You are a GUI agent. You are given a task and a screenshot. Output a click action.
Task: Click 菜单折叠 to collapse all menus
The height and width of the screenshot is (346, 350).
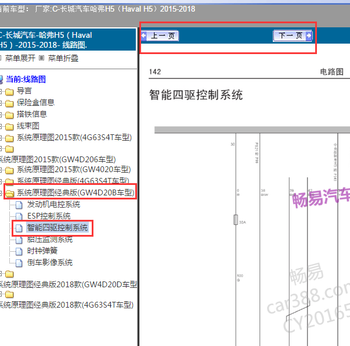tap(63, 58)
